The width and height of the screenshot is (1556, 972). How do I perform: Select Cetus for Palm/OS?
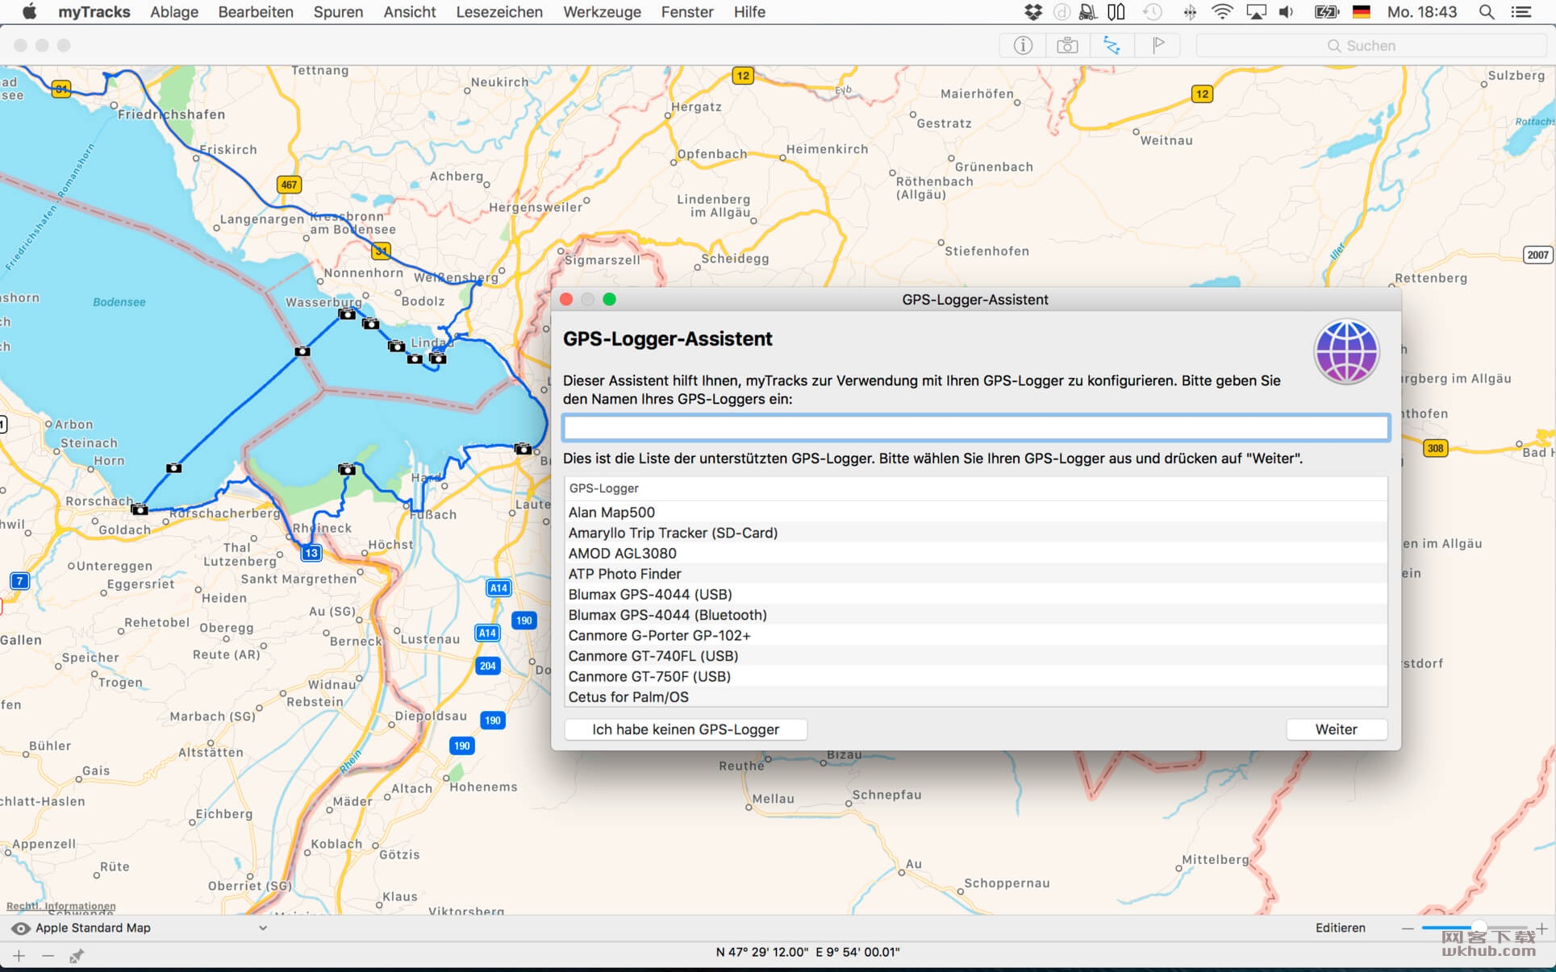[x=976, y=697]
